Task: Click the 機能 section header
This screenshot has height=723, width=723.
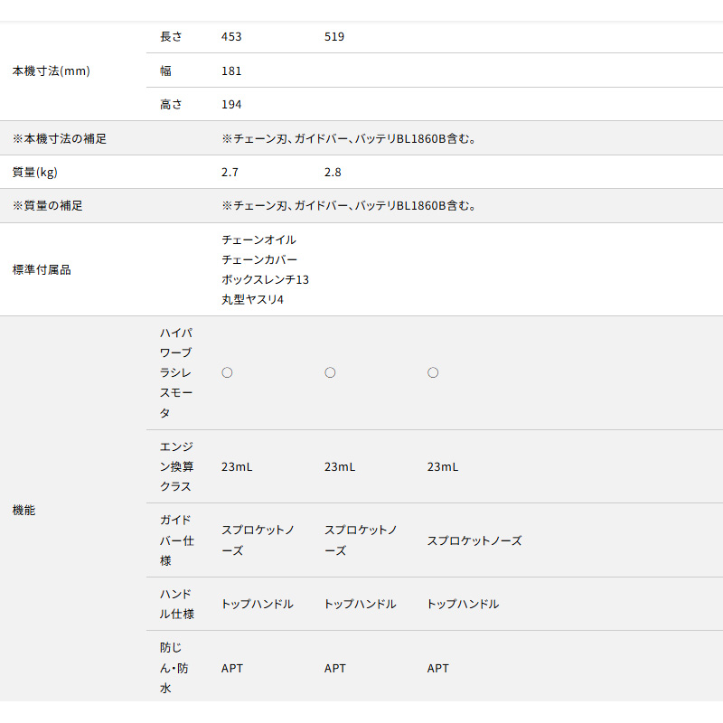Action: click(x=24, y=511)
